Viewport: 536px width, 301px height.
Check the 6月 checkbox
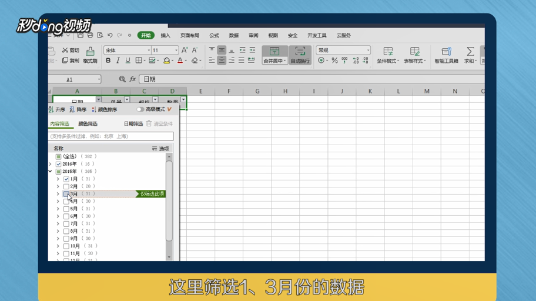[66, 216]
